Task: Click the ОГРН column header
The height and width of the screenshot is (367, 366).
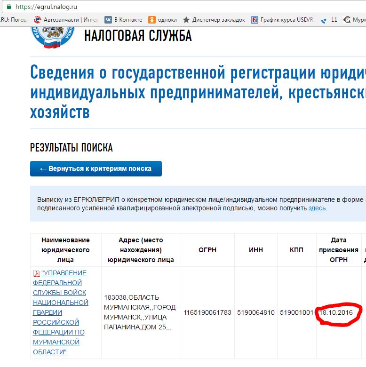Action: tap(207, 250)
